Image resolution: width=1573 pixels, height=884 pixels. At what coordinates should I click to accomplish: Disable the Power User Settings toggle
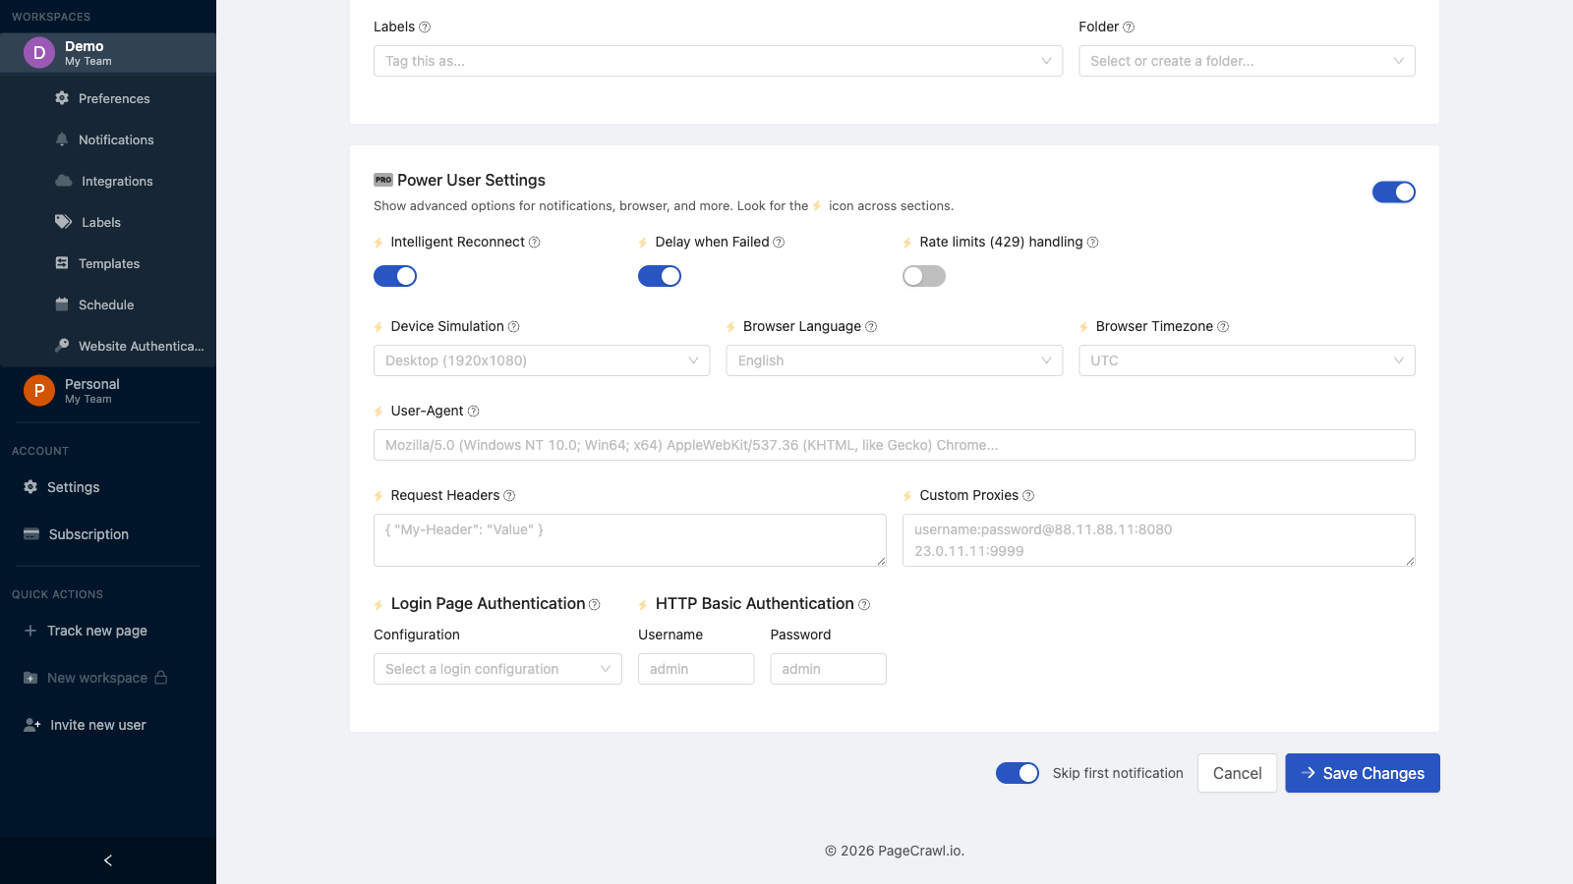pyautogui.click(x=1394, y=192)
